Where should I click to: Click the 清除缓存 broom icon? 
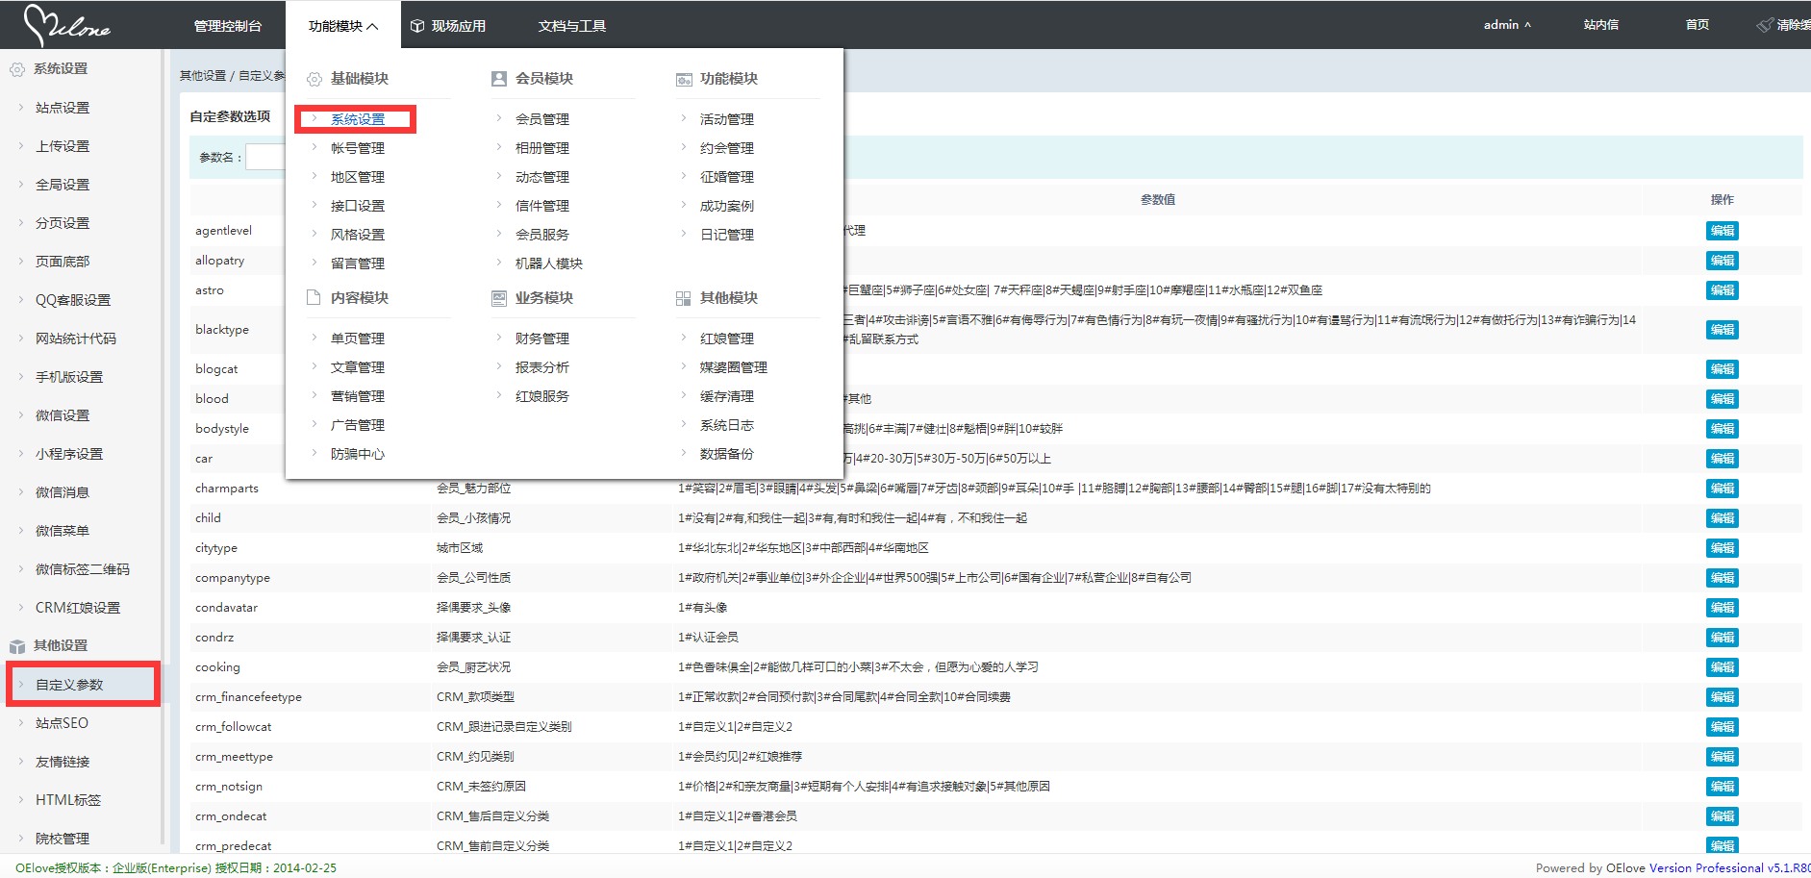(1765, 25)
